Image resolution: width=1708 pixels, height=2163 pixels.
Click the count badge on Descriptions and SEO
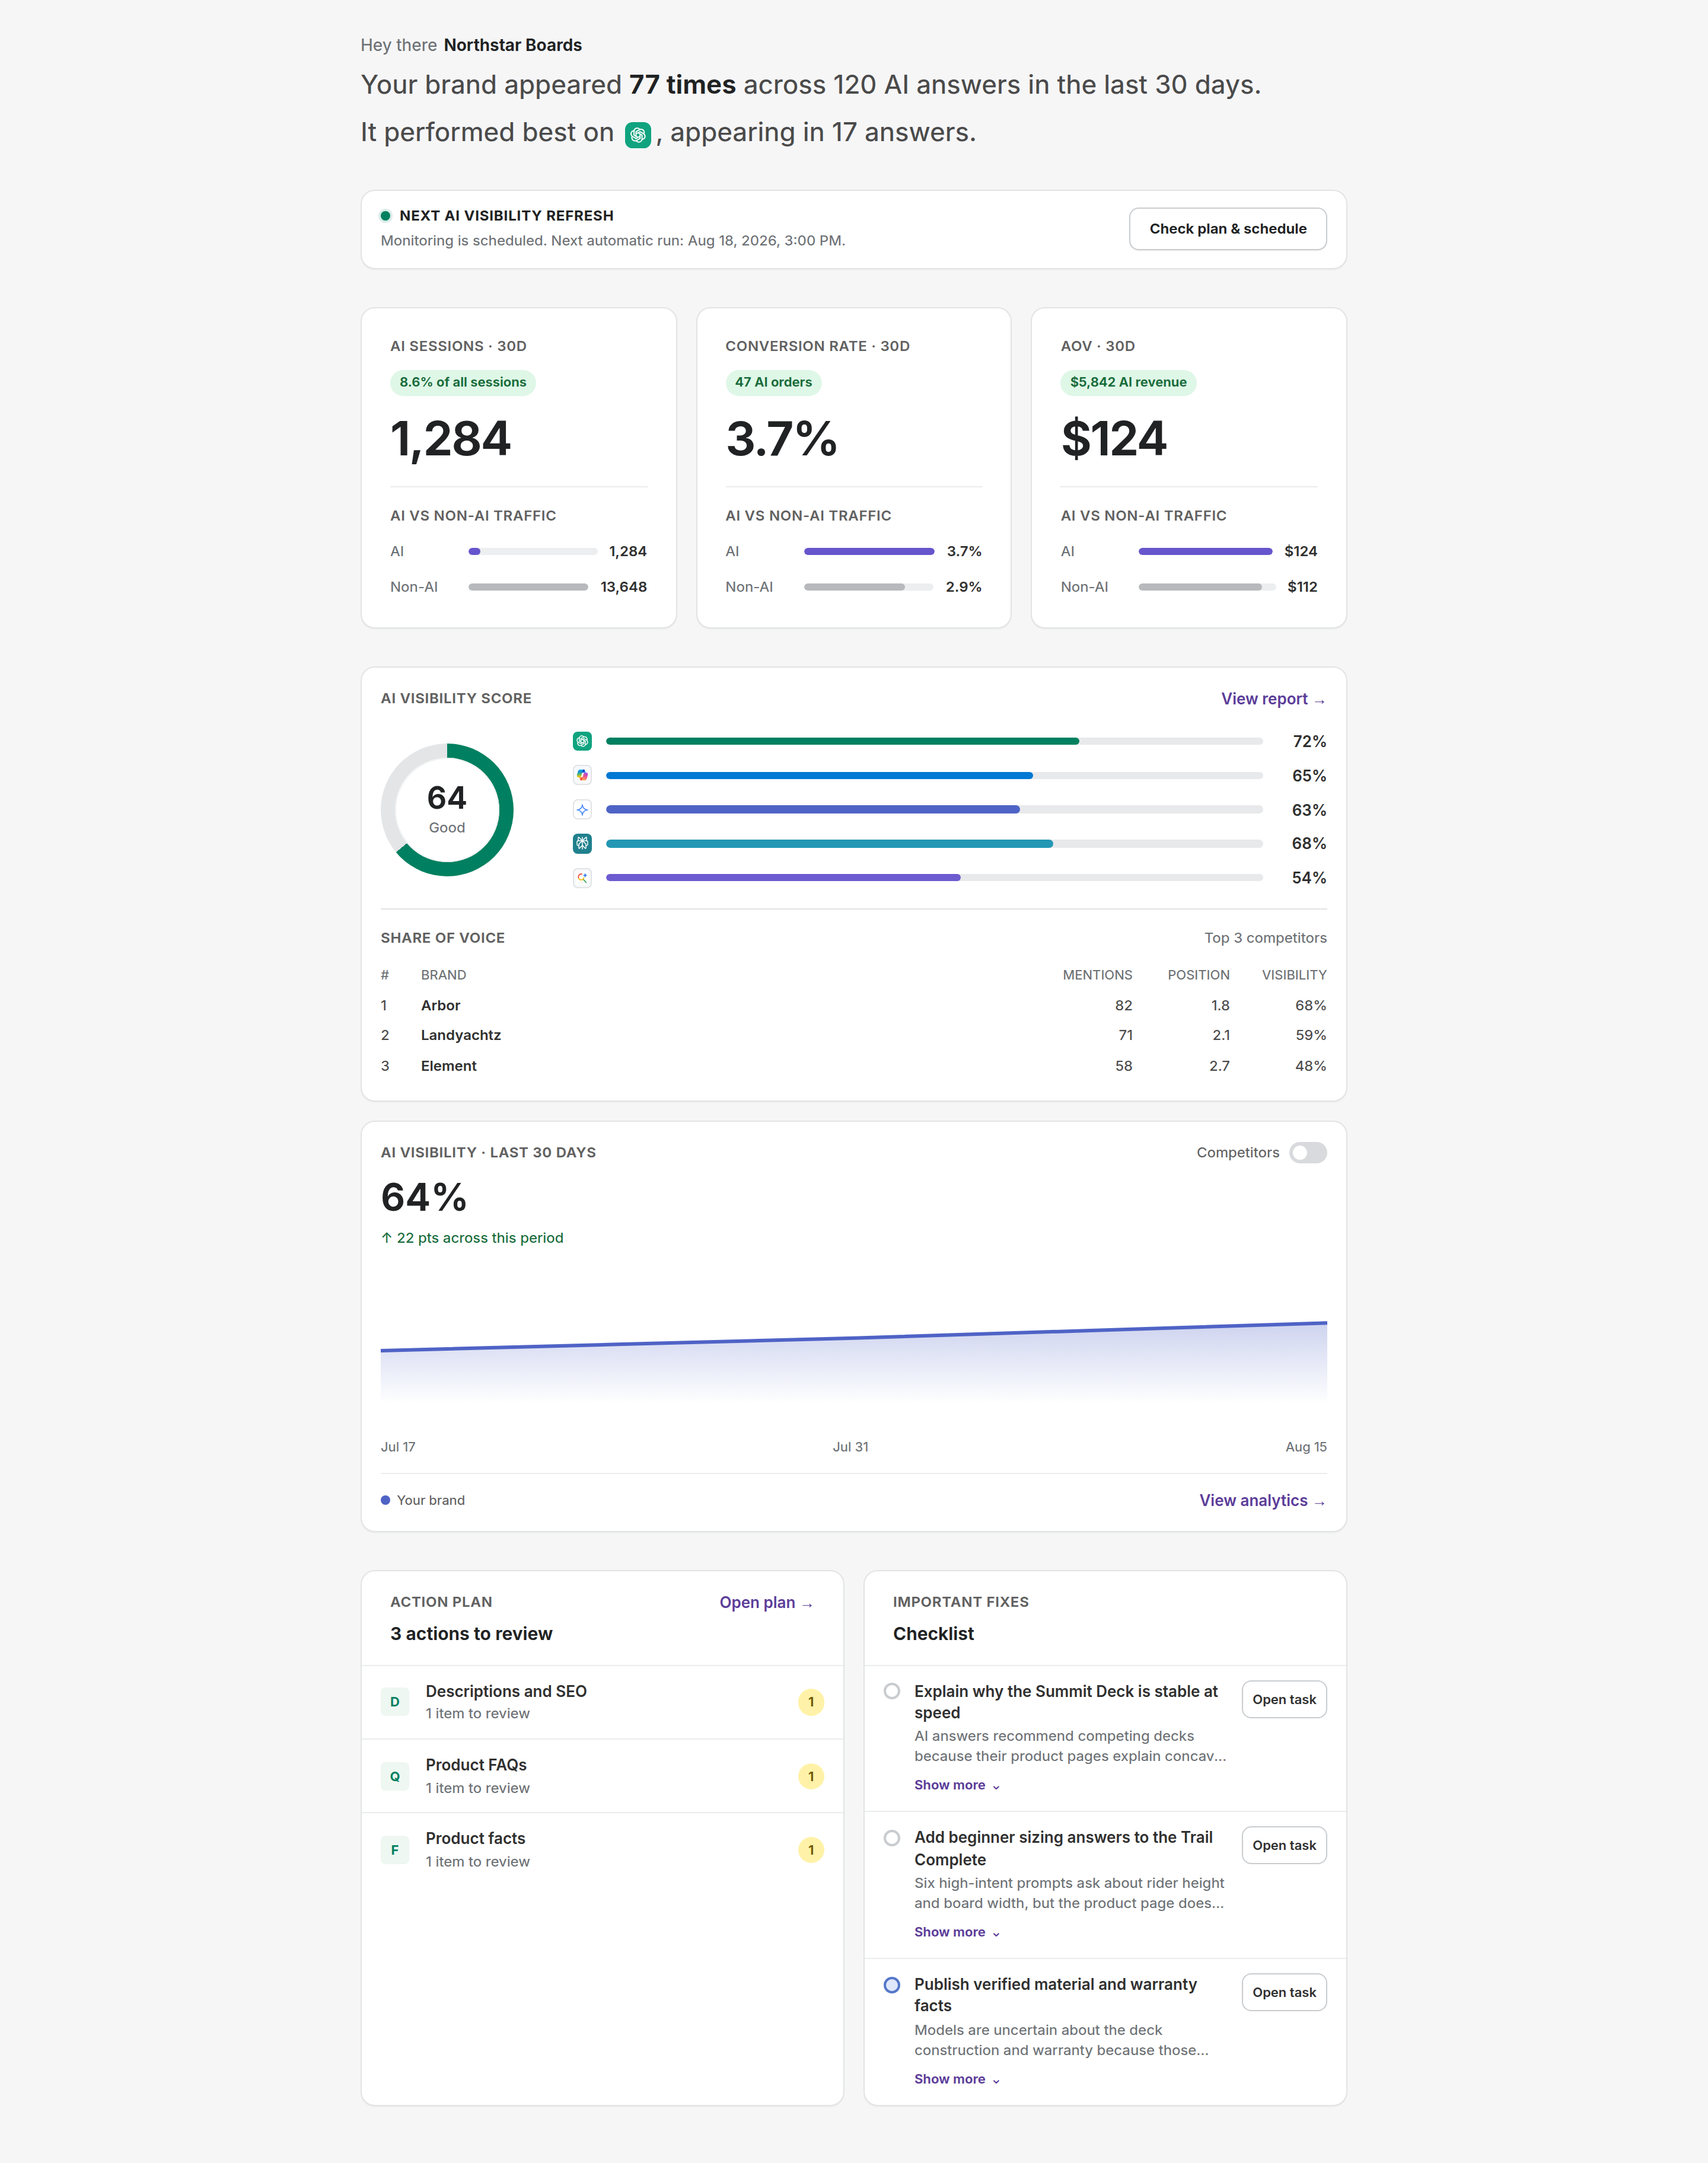pos(811,1701)
